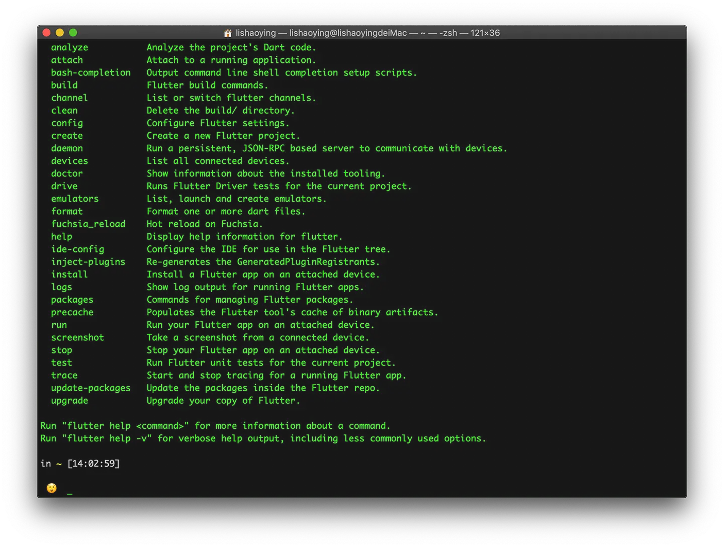Viewport: 724px width, 547px height.
Task: Click 'Show log output for running Flutter apps.'
Action: pos(255,287)
